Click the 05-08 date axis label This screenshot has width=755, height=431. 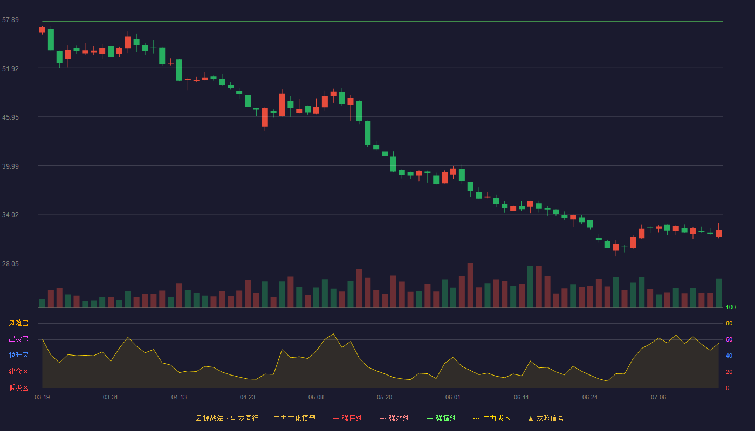[316, 397]
